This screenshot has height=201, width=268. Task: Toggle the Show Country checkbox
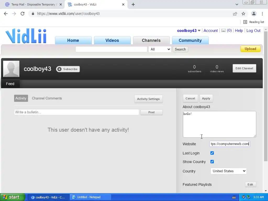pos(212,161)
